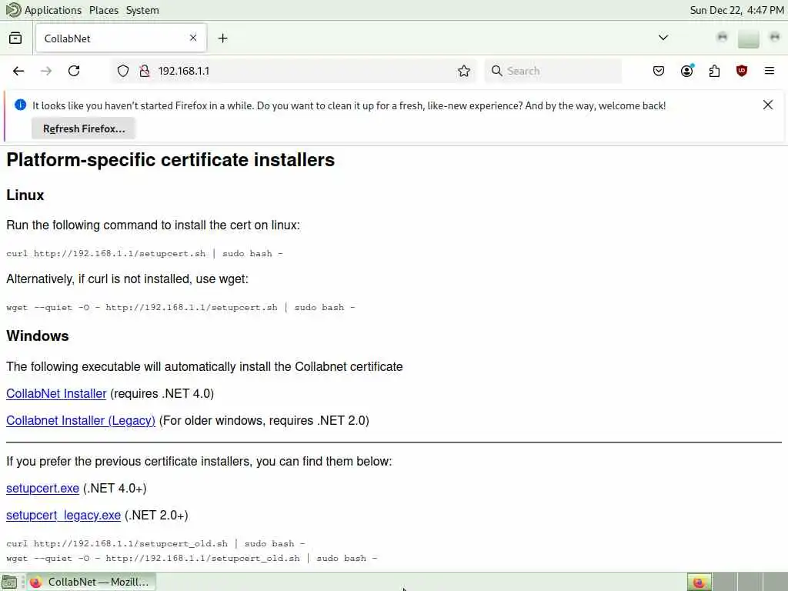Click the Windows section heading
The height and width of the screenshot is (591, 788).
point(37,336)
